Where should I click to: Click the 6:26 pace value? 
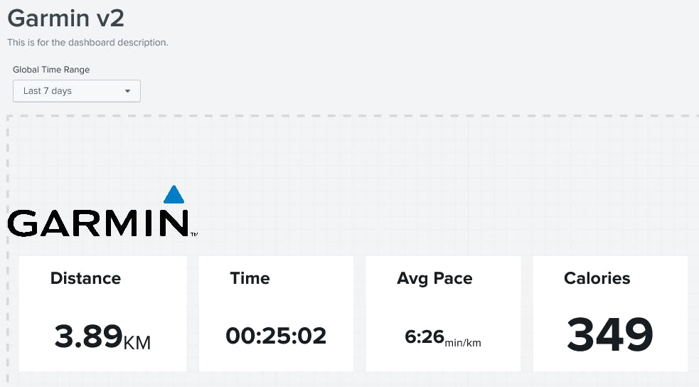coord(425,336)
